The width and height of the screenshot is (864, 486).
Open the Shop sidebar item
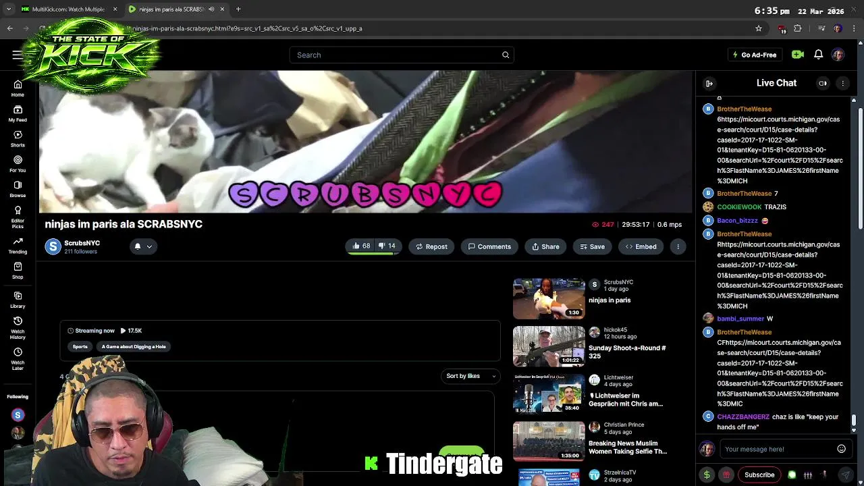pyautogui.click(x=18, y=271)
